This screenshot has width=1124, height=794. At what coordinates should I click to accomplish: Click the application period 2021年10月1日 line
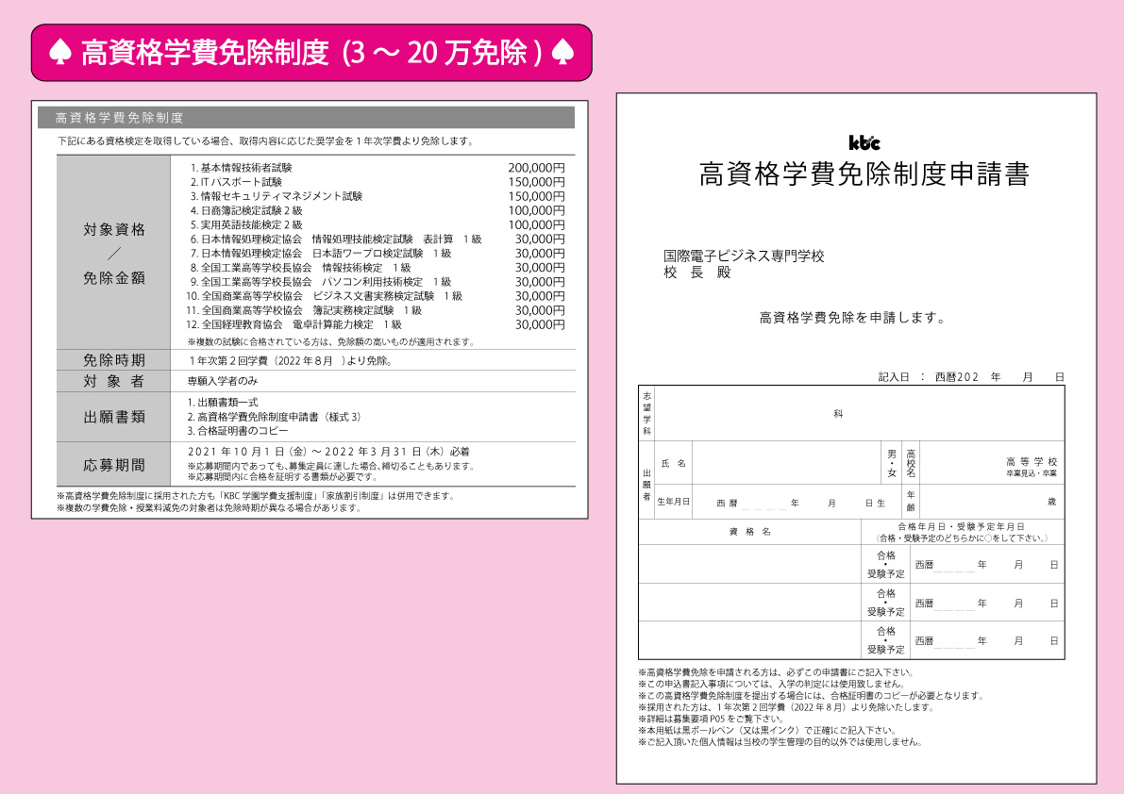329,452
